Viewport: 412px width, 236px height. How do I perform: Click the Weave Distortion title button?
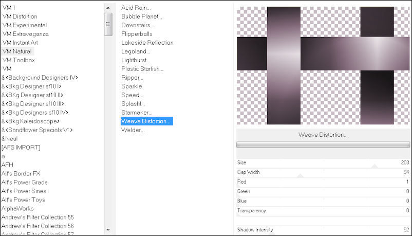pyautogui.click(x=323, y=135)
